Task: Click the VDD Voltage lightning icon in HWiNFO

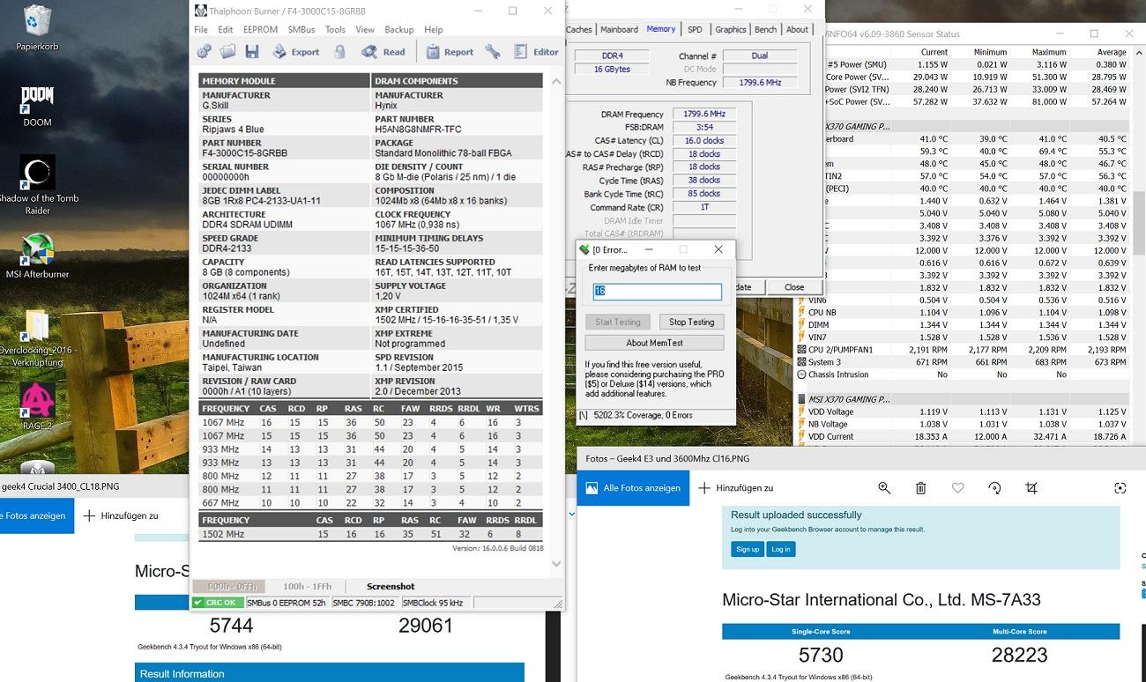Action: pos(801,411)
